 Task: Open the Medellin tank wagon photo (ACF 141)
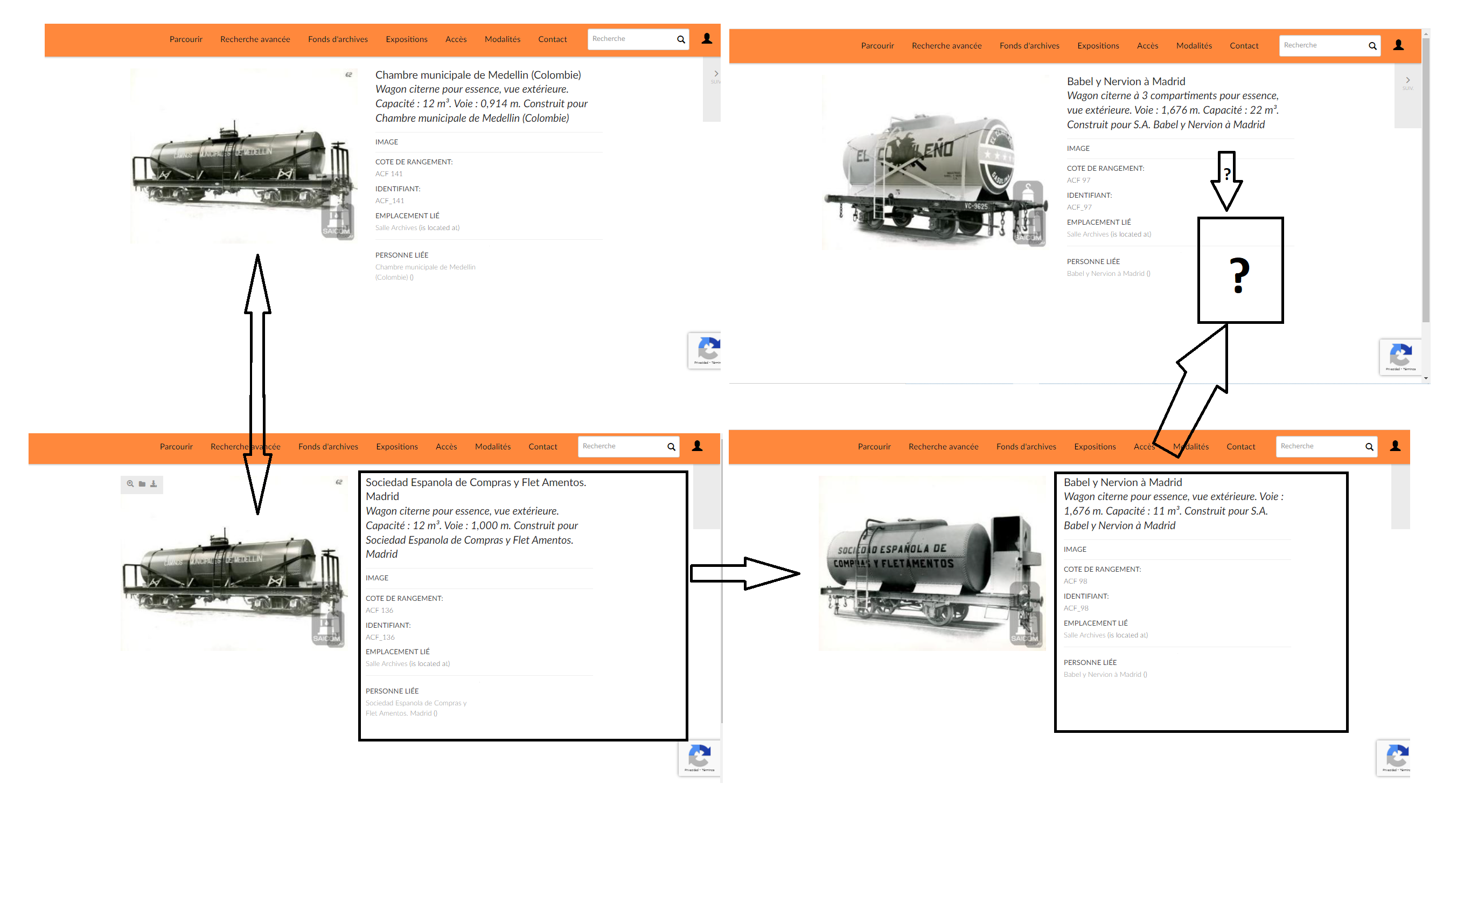click(243, 156)
